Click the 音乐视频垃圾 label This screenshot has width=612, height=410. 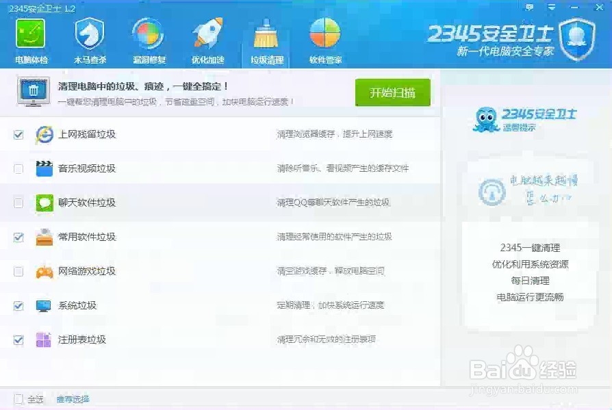point(87,168)
